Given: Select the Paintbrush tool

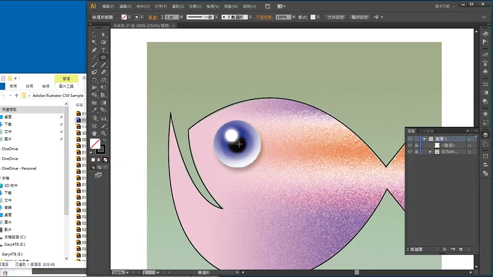Looking at the screenshot, I should tap(94, 65).
